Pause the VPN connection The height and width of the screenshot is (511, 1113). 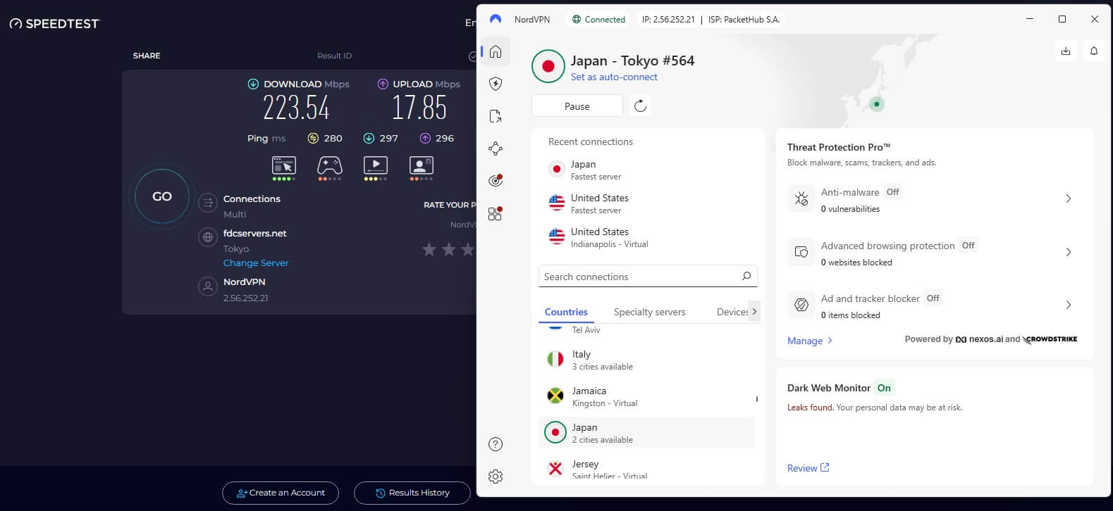[x=577, y=106]
